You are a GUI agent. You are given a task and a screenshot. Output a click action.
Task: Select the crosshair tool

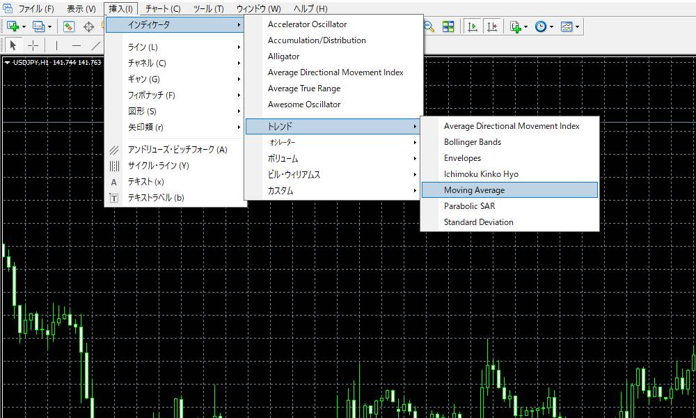coord(32,45)
